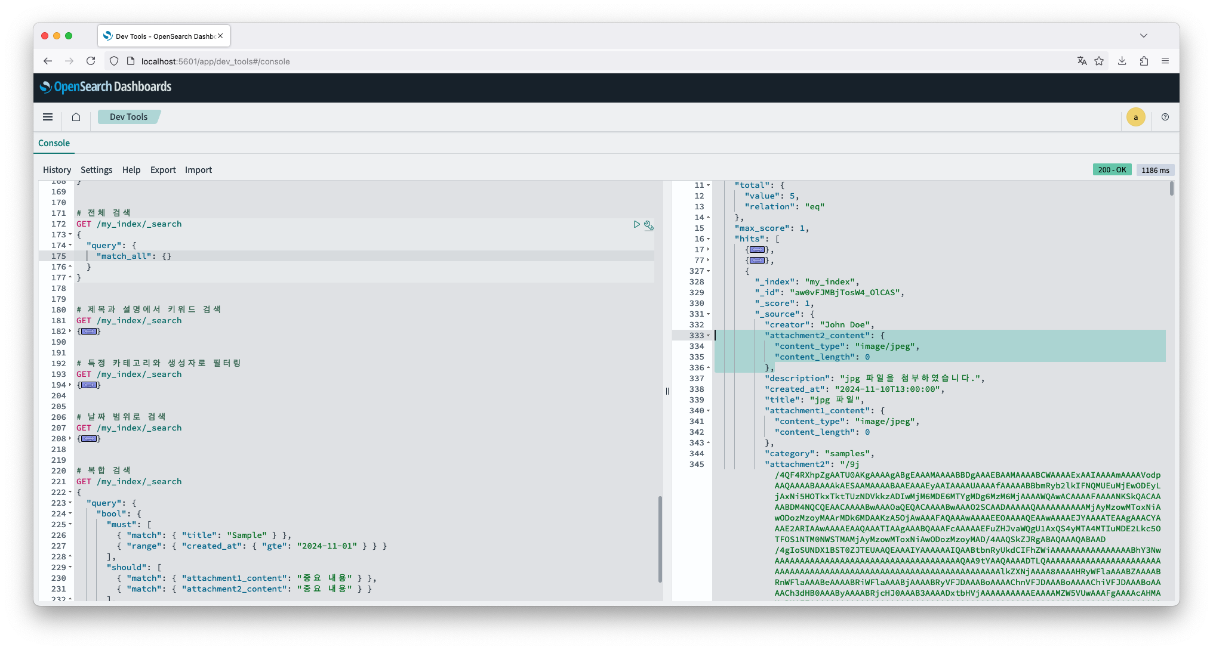Click the user avatar 'a'
Image resolution: width=1213 pixels, height=650 pixels.
tap(1135, 117)
